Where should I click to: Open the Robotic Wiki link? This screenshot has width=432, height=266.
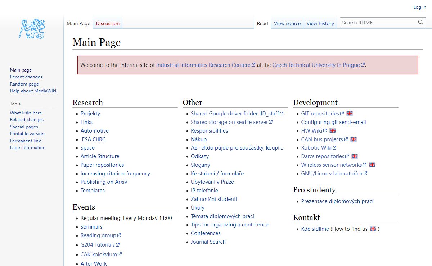coord(319,148)
